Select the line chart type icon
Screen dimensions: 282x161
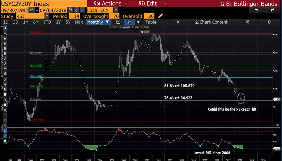[x=118, y=22]
